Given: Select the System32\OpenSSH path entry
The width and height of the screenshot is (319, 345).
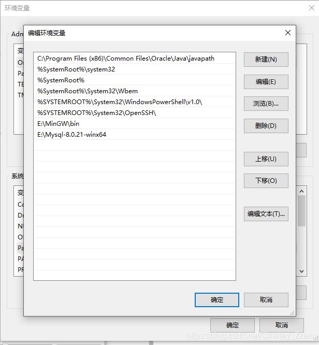Looking at the screenshot, I should pyautogui.click(x=135, y=112).
